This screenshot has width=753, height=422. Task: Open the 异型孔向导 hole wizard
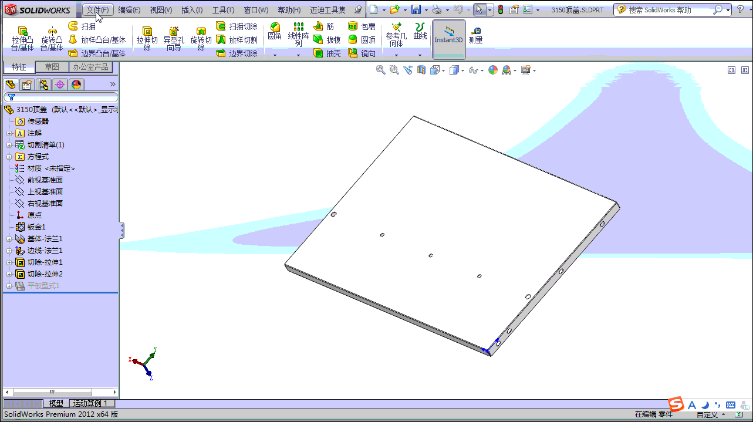coord(174,39)
